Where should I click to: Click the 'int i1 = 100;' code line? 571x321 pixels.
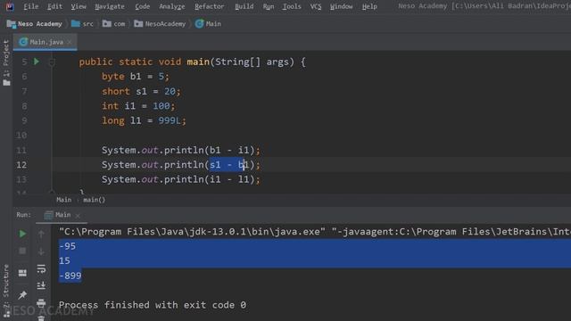click(x=138, y=106)
